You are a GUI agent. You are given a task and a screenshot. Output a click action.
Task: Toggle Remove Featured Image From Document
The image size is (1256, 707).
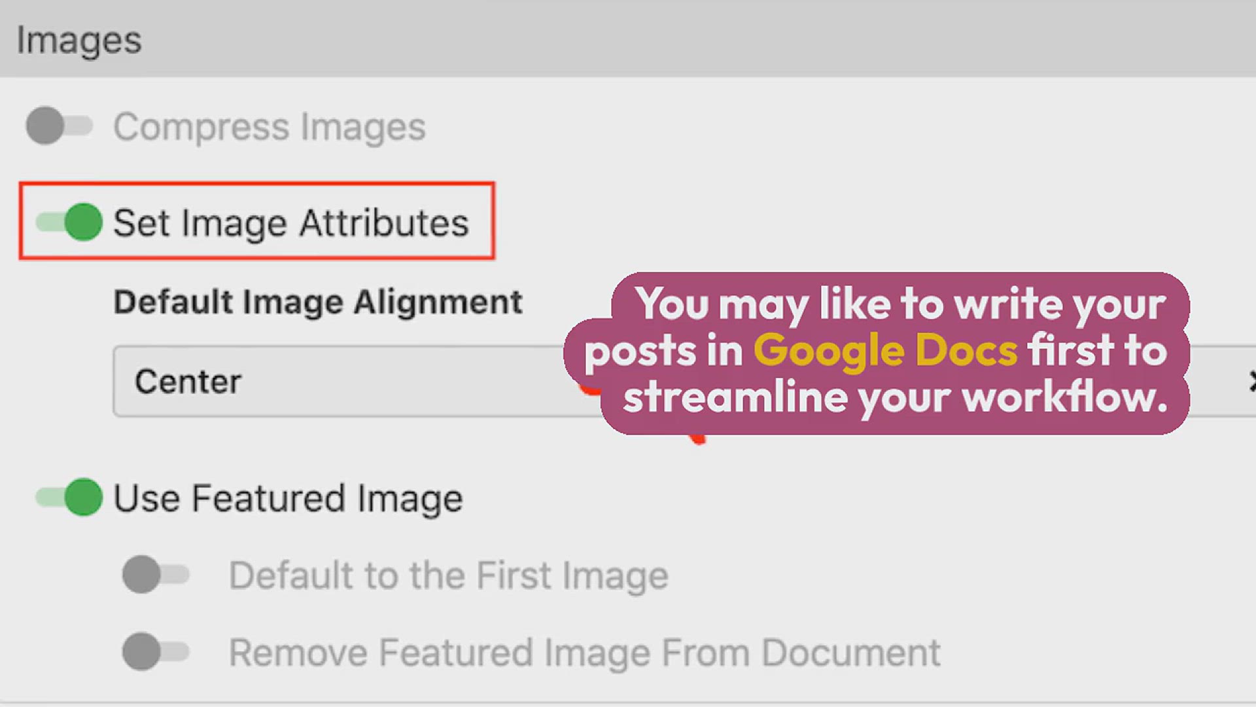[x=156, y=652]
